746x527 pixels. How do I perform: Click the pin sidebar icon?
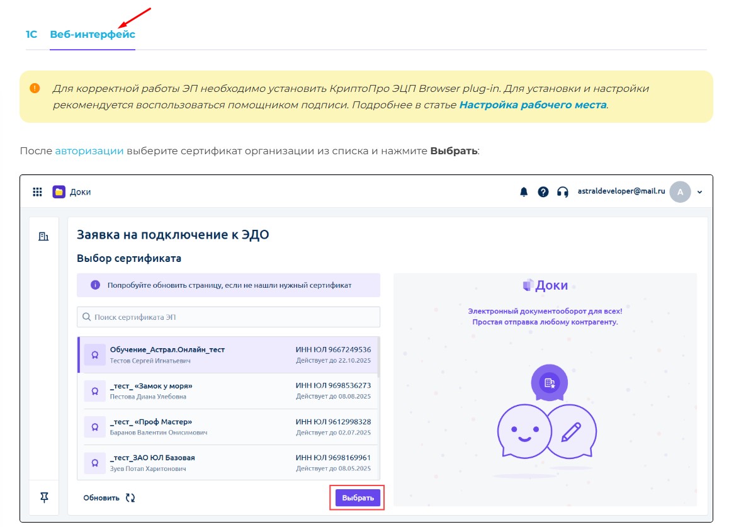[44, 497]
